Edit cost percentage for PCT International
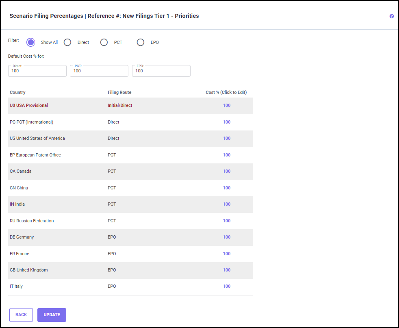Viewport: 399px width, 328px height. coord(227,122)
